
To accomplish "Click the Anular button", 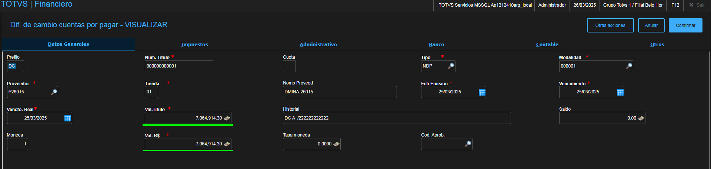I will [651, 25].
